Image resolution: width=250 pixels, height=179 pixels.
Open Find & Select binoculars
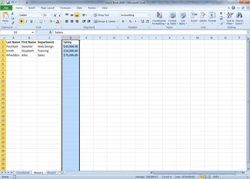pos(239,18)
